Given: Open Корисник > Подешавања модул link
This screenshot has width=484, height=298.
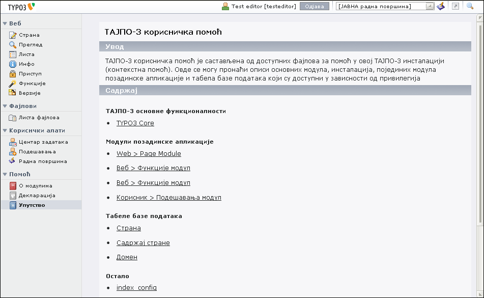Looking at the screenshot, I should pos(169,198).
